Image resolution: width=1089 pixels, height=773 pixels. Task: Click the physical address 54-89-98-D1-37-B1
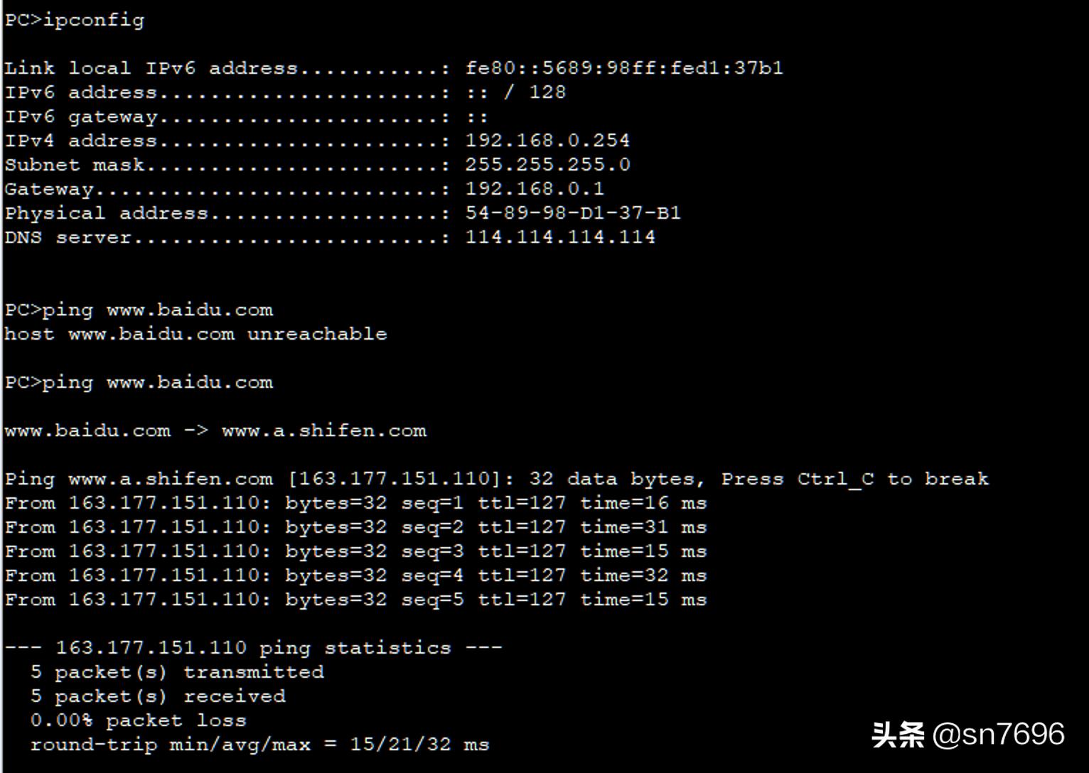pos(573,213)
